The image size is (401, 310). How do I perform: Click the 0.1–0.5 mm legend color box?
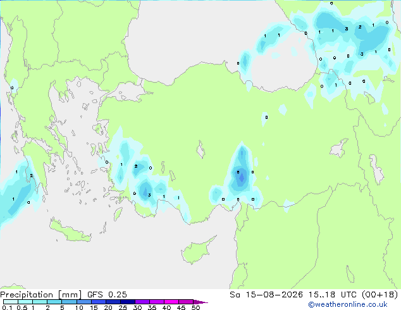click(x=11, y=302)
